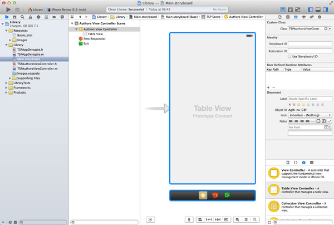Open the Lock dropdown Inherited (Nothing)
This screenshot has width=334, height=225.
coord(310,115)
